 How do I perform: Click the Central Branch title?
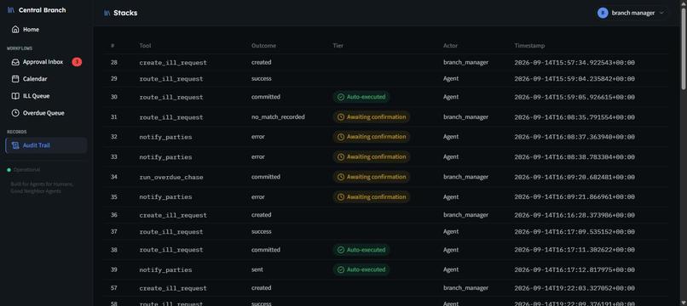point(42,10)
